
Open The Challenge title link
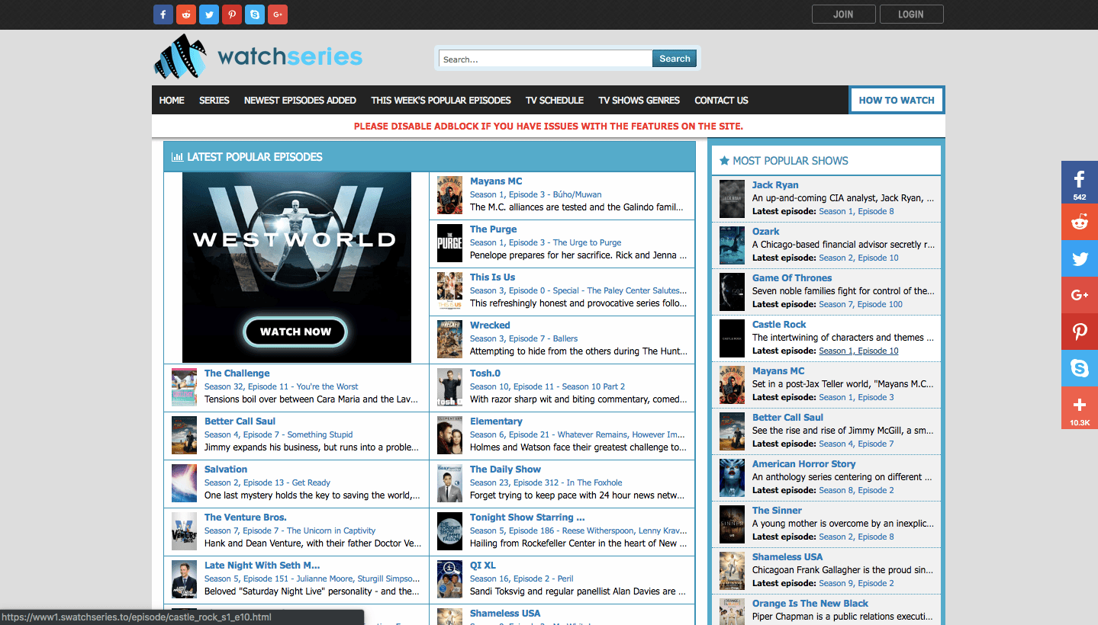pos(237,373)
